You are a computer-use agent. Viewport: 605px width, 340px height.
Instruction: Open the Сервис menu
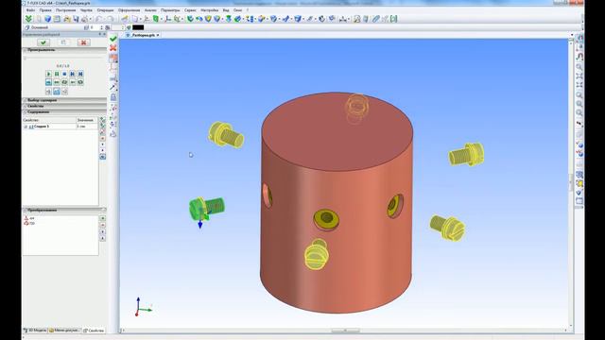click(x=190, y=10)
